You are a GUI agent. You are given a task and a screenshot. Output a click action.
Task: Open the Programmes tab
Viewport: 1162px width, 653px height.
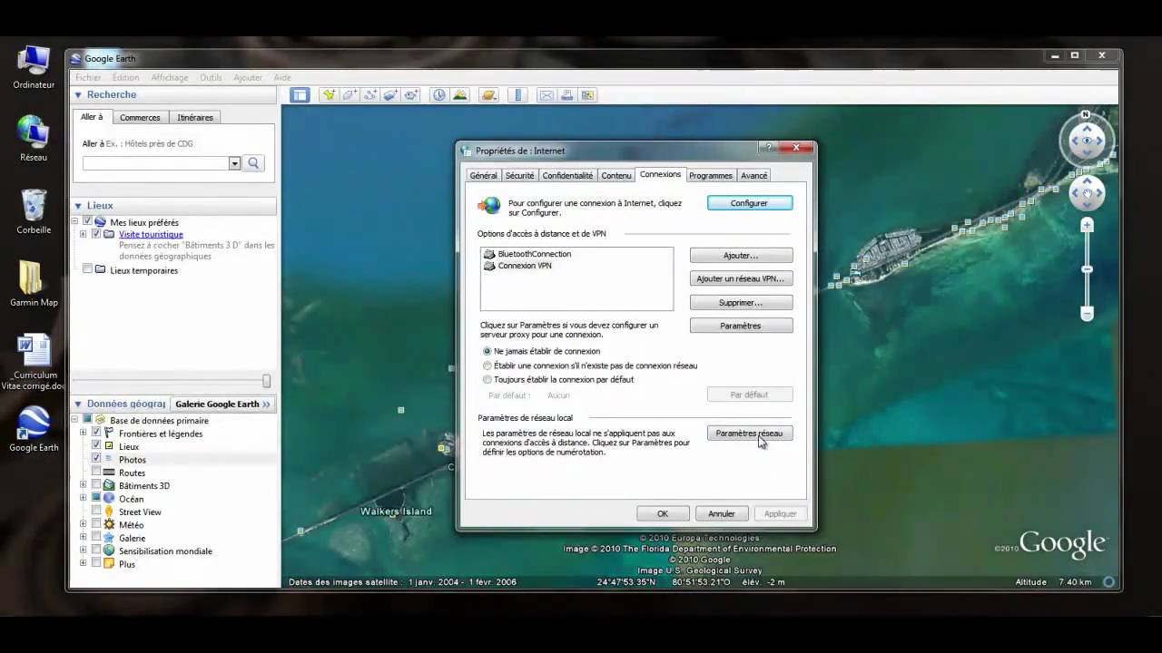click(x=710, y=175)
